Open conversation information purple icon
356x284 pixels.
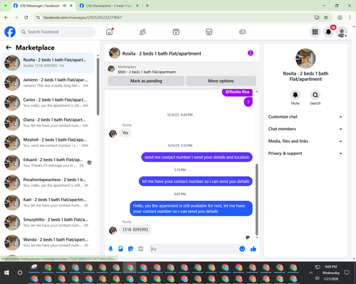click(251, 53)
